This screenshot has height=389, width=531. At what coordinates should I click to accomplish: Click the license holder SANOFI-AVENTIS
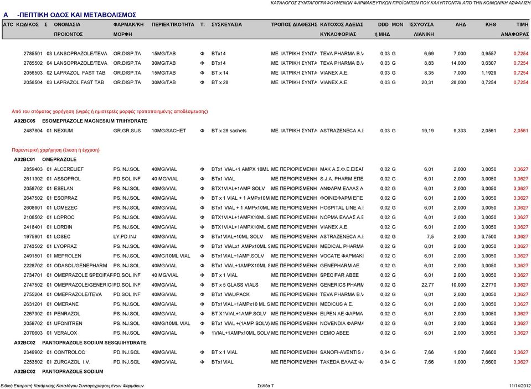pyautogui.click(x=342, y=352)
